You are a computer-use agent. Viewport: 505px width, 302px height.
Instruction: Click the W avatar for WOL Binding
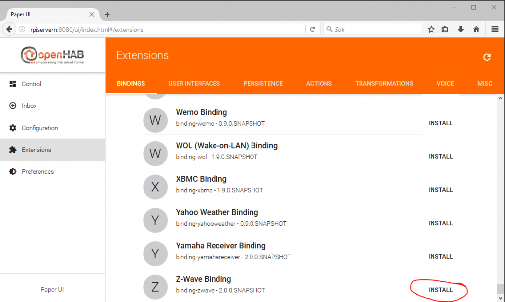coord(155,153)
